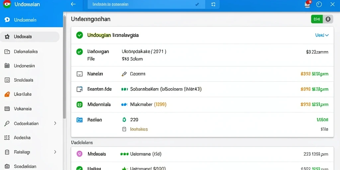This screenshot has width=340, height=170.
Task: Click the orange tag icon beside Ukatliake
Action: click(x=7, y=94)
